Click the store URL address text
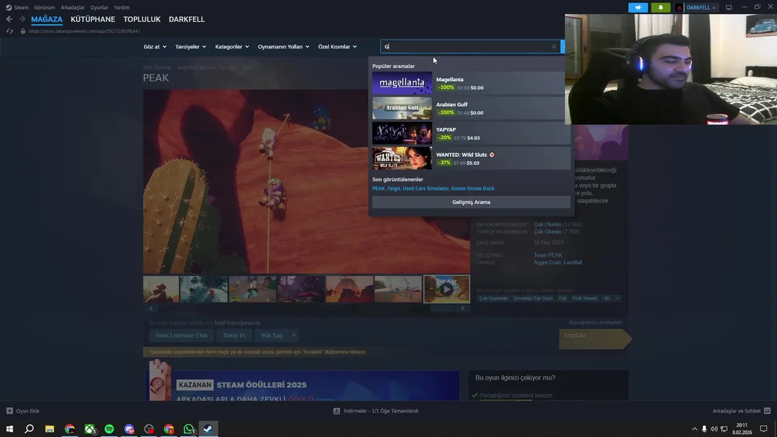This screenshot has height=437, width=777. pos(84,31)
